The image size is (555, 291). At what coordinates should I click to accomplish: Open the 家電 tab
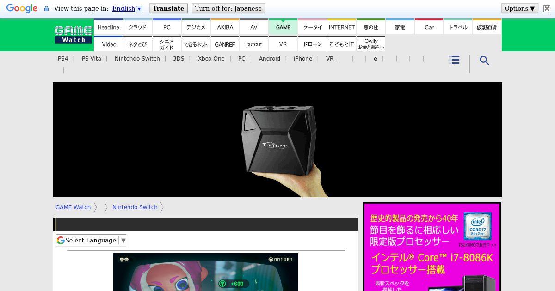(x=400, y=27)
